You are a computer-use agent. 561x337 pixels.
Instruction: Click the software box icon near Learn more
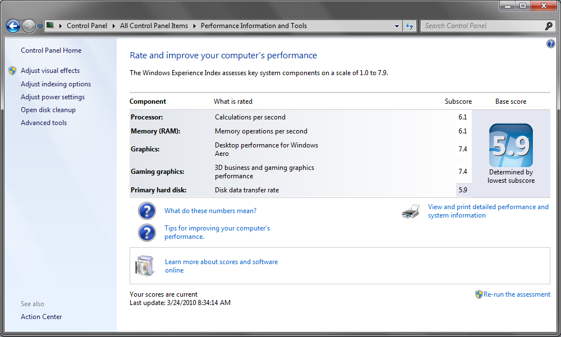point(144,266)
